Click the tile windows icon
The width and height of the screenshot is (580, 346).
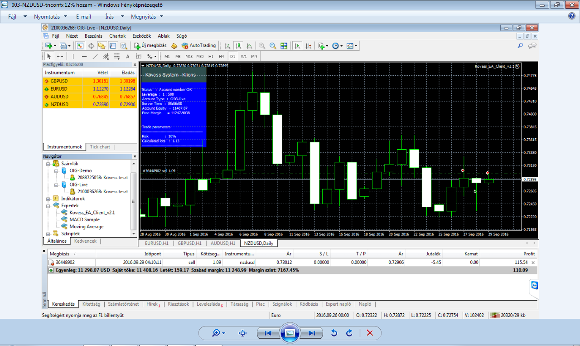tap(284, 45)
